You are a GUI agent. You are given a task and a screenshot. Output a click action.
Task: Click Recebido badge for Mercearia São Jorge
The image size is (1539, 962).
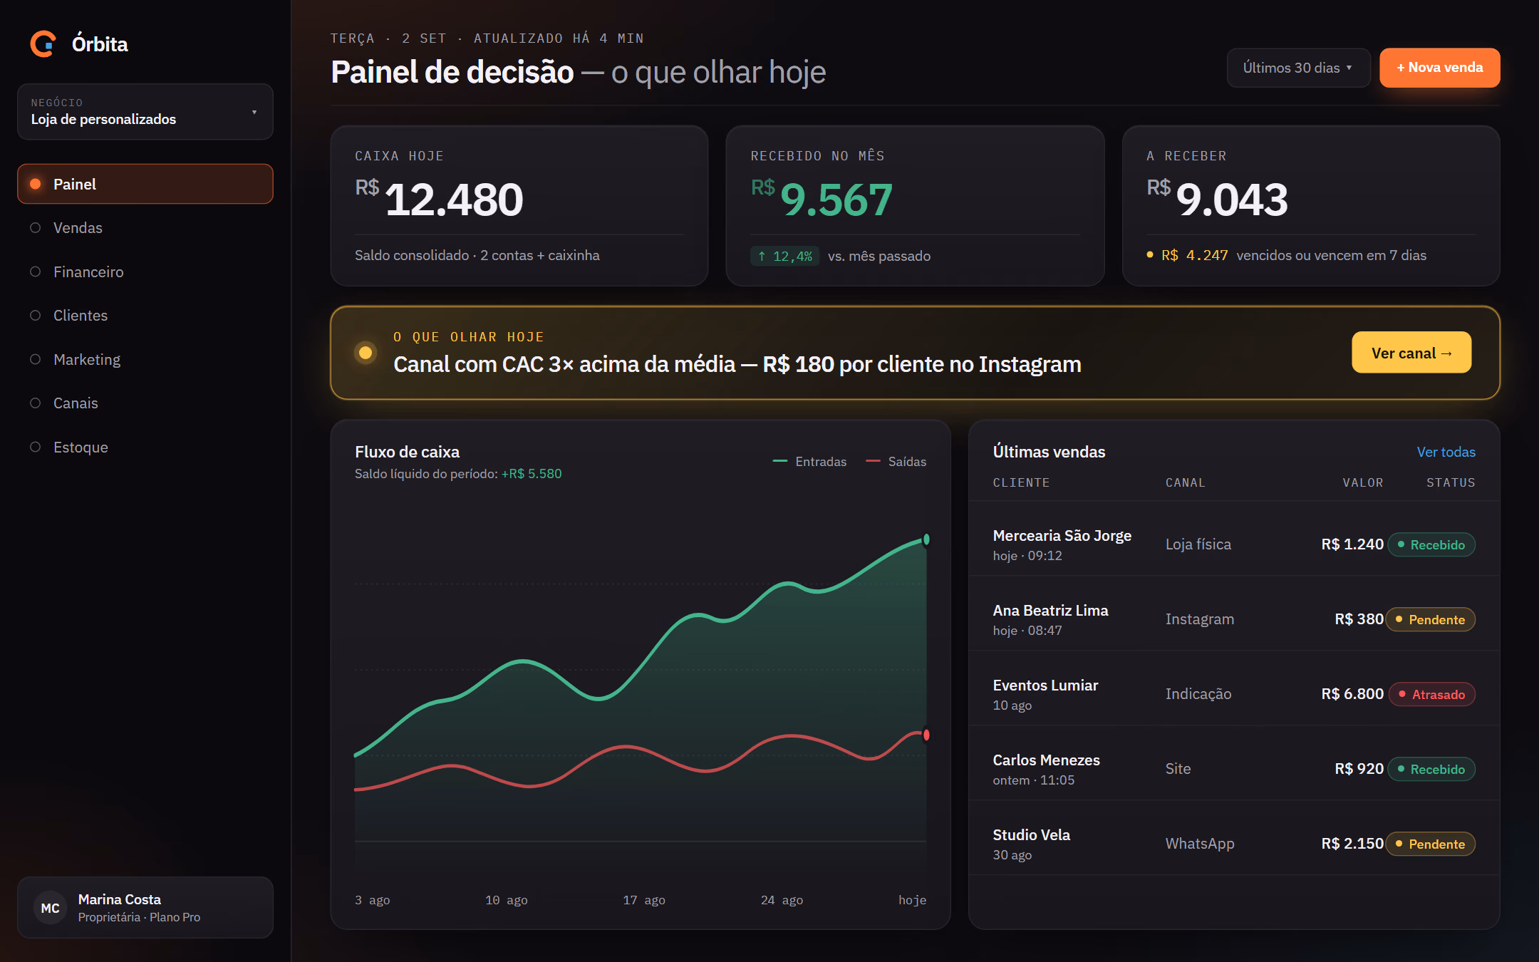coord(1431,544)
